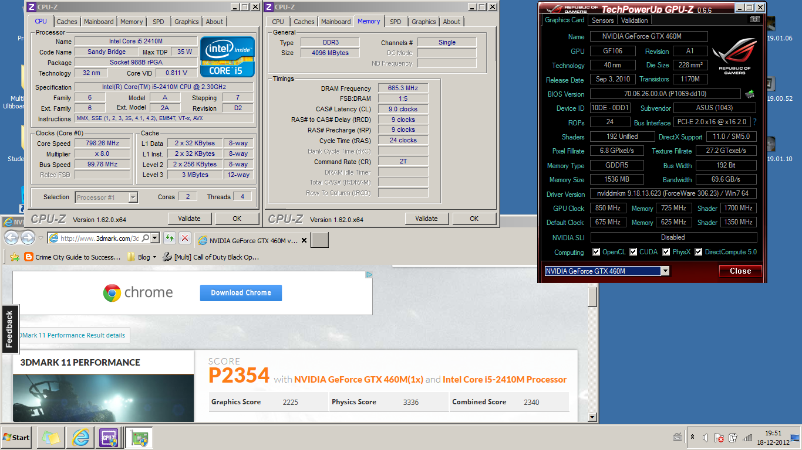
Task: Switch to the Sensors tab in GPU-Z
Action: pos(603,21)
